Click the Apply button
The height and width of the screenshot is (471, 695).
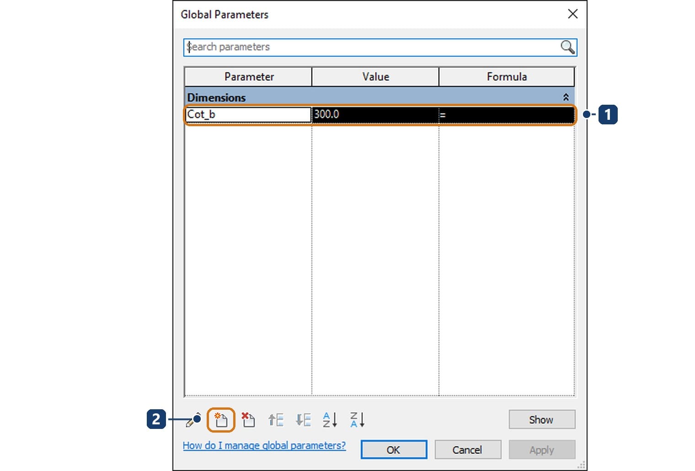[542, 450]
